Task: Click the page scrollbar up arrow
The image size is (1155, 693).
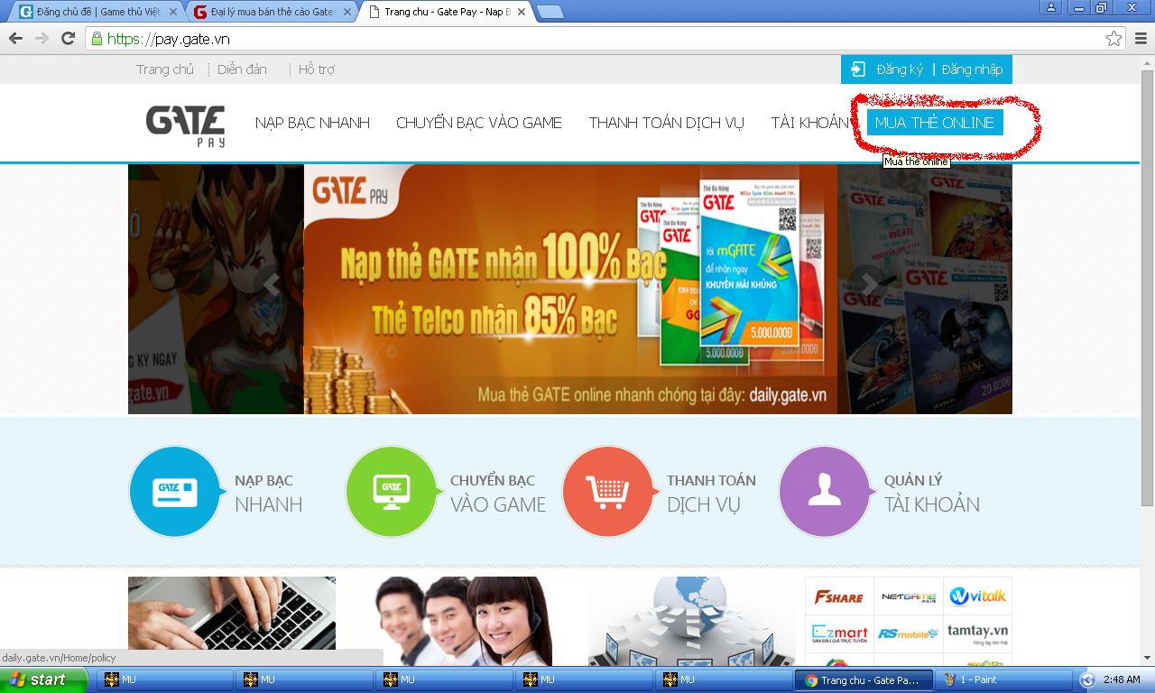Action: click(x=1147, y=61)
